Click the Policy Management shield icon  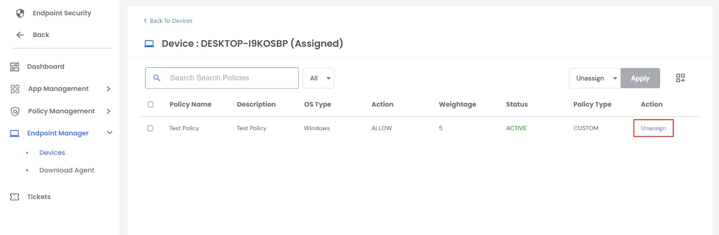tap(15, 111)
